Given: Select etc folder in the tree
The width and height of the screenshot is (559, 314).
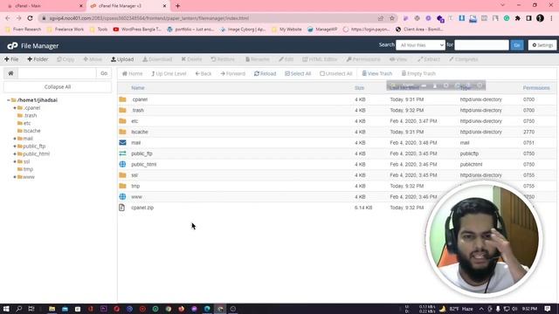Looking at the screenshot, I should (x=27, y=123).
